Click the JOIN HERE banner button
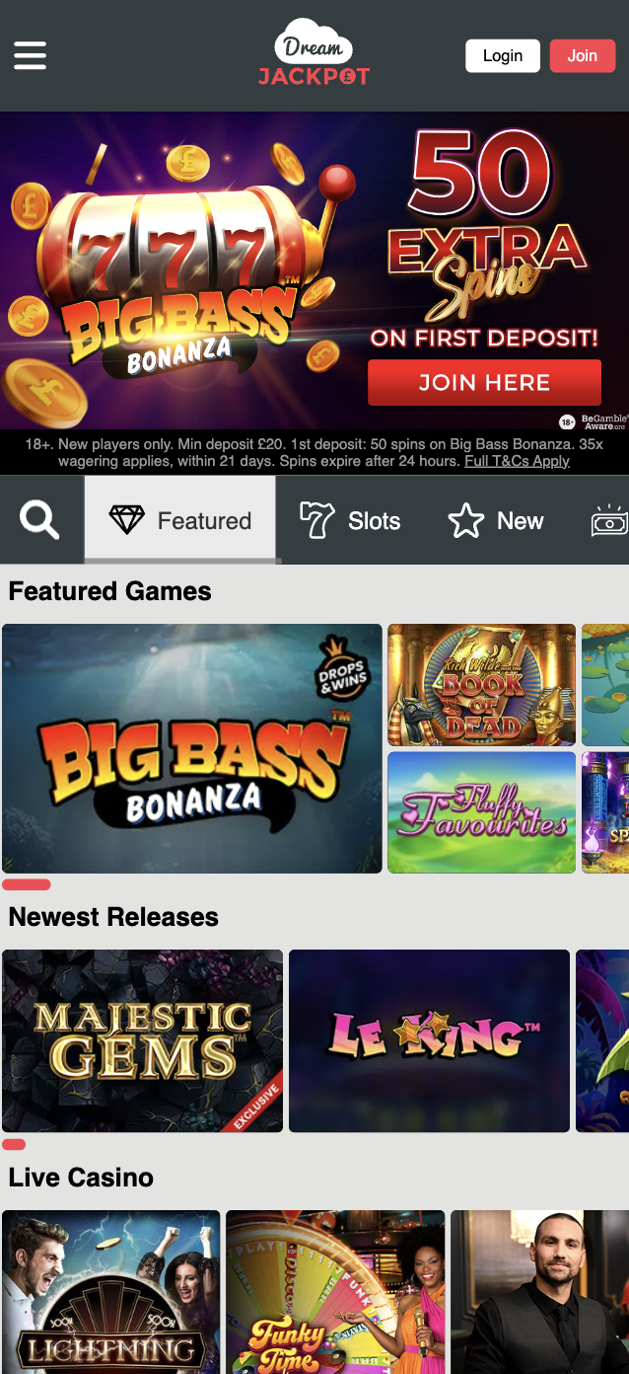629x1374 pixels. [484, 383]
